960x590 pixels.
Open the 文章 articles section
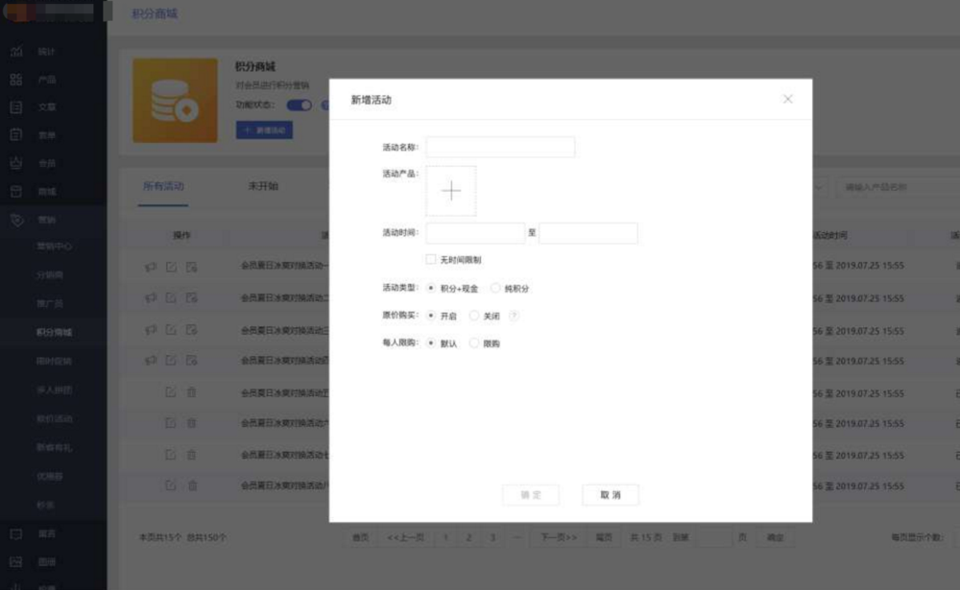(x=44, y=106)
